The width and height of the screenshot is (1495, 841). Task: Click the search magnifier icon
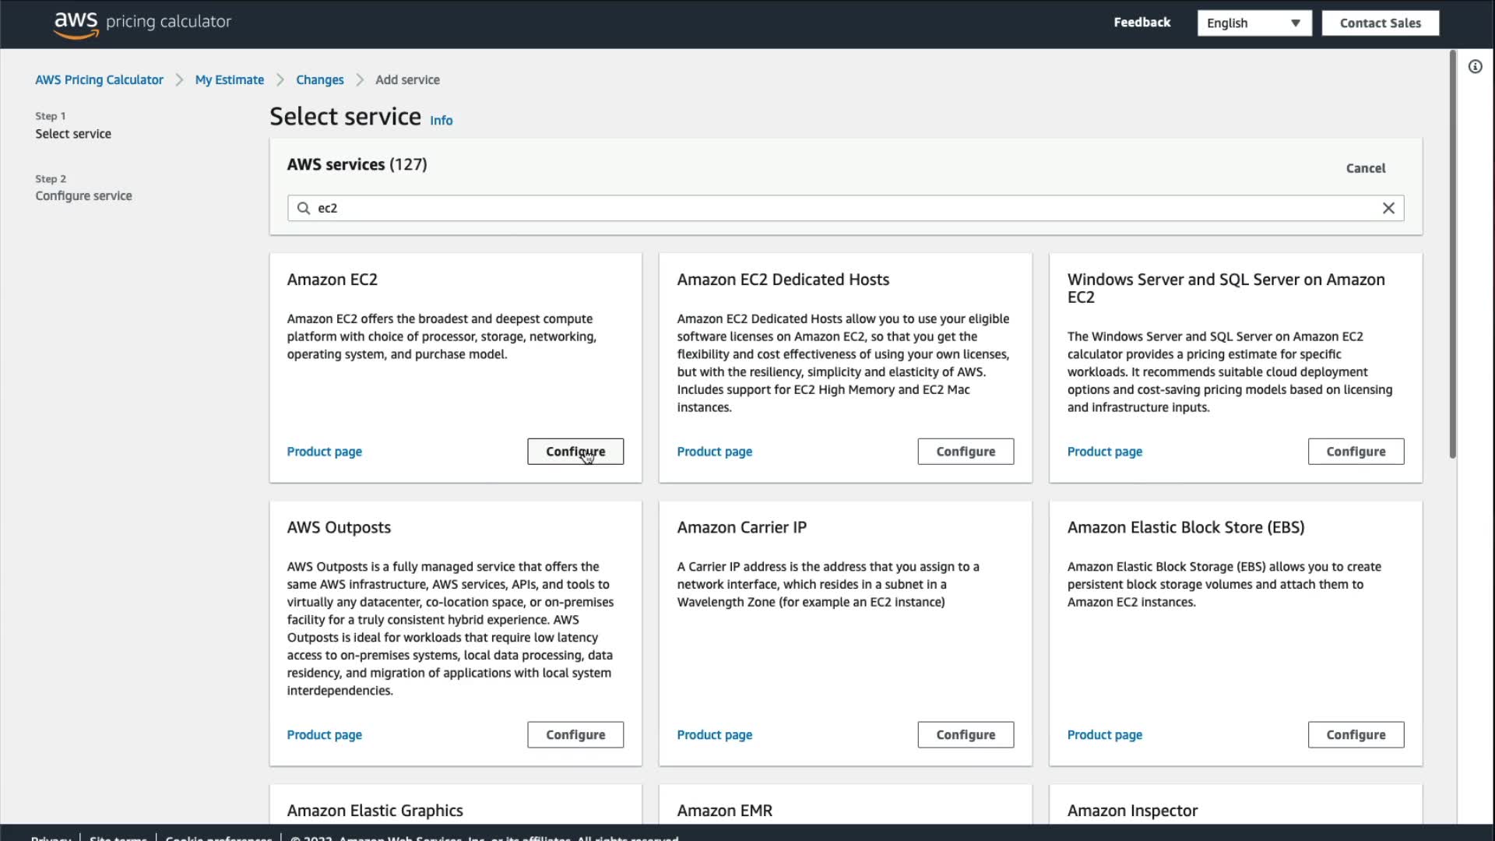point(304,208)
